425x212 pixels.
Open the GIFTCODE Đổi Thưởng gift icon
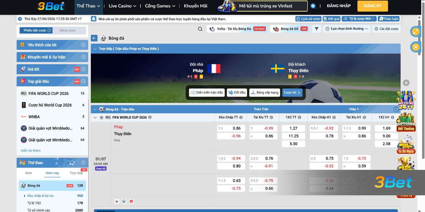(x=406, y=122)
